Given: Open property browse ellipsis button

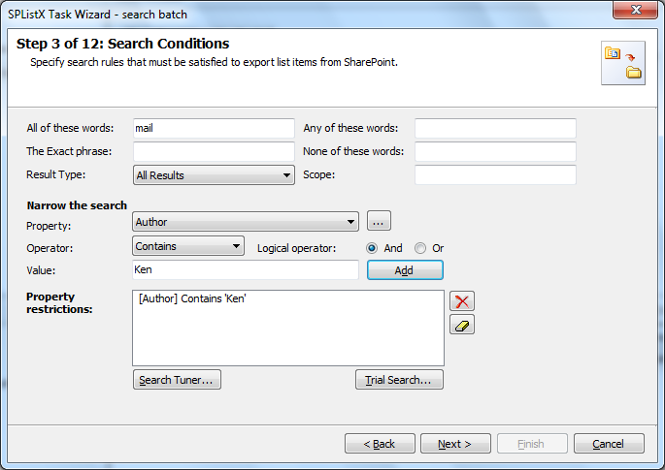Looking at the screenshot, I should pos(379,221).
